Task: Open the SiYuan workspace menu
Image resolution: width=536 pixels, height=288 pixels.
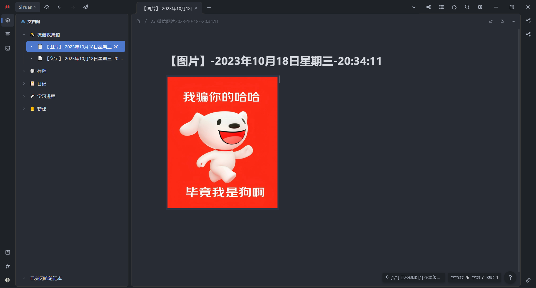Action: 27,7
